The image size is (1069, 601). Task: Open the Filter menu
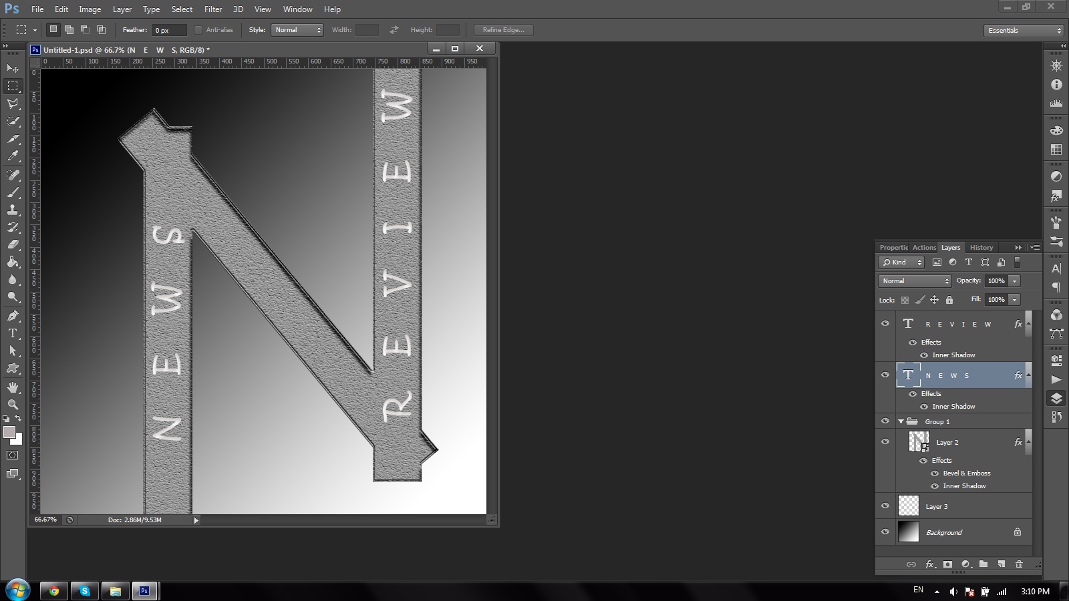213,9
